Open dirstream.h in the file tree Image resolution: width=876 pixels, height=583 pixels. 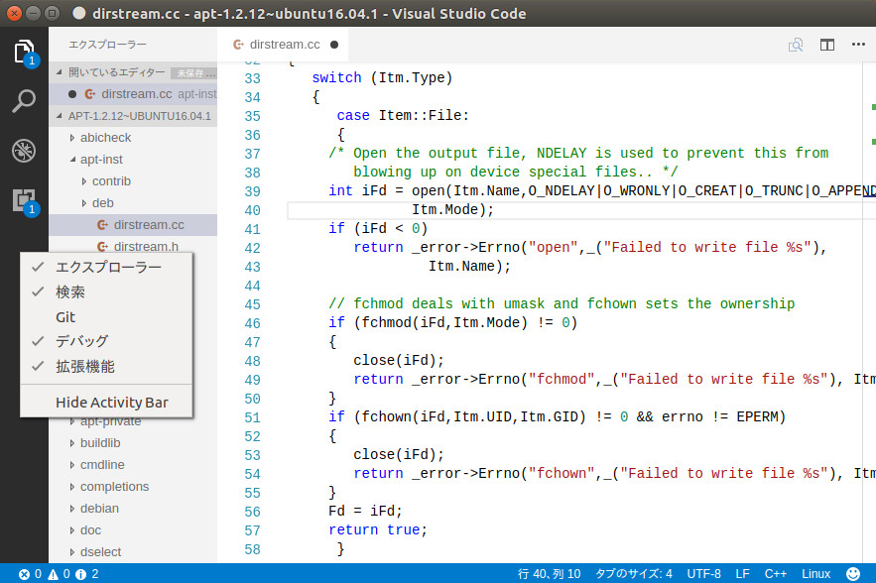pos(133,247)
